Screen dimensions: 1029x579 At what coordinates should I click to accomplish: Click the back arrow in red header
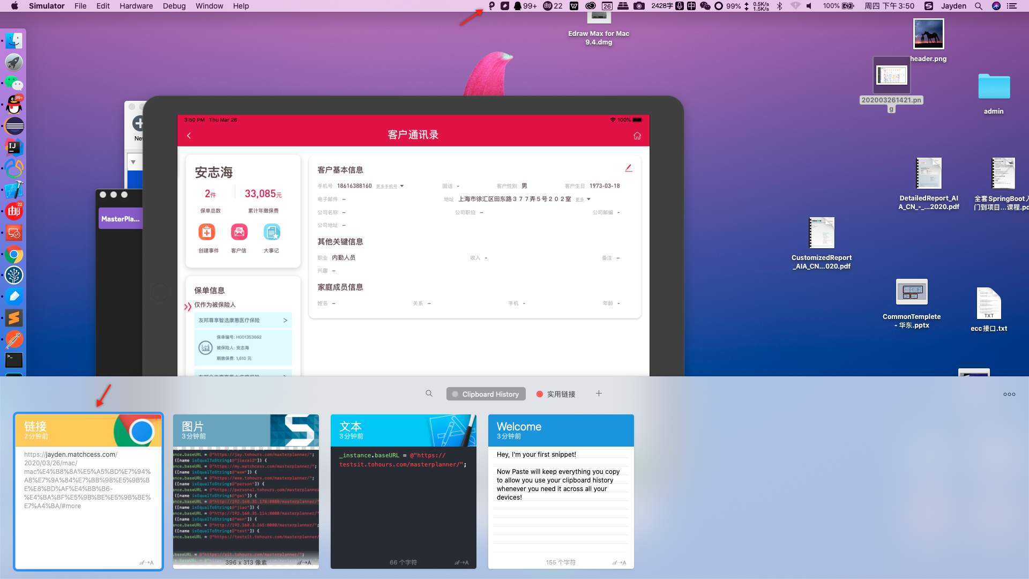[x=189, y=136]
